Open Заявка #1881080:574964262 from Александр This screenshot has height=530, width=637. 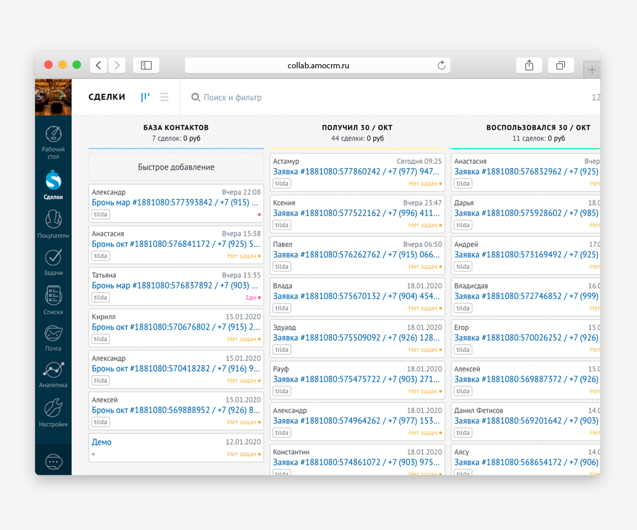[357, 421]
